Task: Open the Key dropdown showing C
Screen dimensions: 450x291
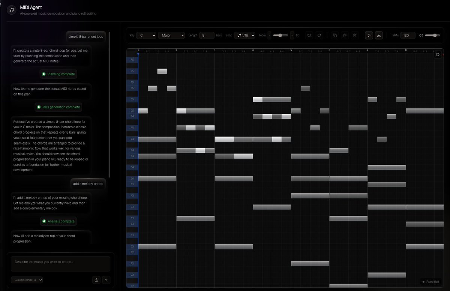Action: tap(146, 35)
